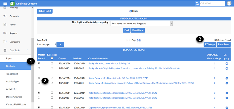Screen dimensions: 234x109
Task: Uncheck EZ-Merge for Karen Crow 1/29/2015 row
Action: 52,83
